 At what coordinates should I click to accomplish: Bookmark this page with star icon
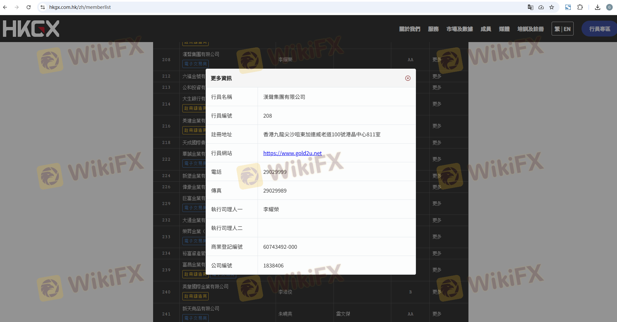[x=552, y=7]
